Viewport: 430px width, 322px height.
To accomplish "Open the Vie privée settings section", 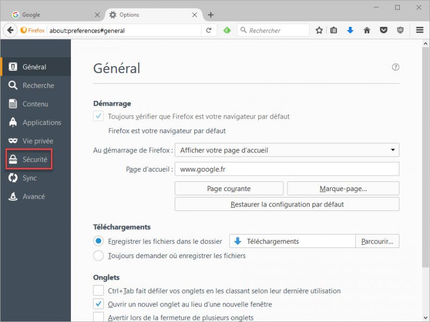I will (35, 141).
